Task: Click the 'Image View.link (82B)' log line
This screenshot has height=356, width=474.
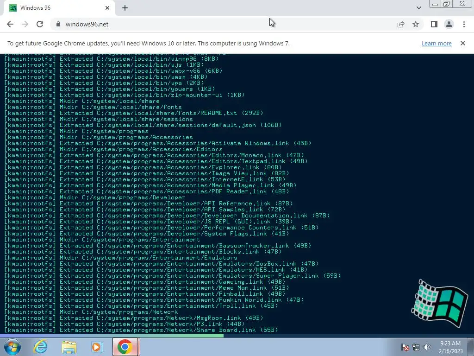Action: (x=147, y=173)
